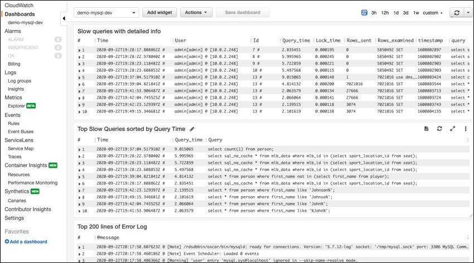Open the Top Slow Queries widget in Logs Insights
474x263 pixels.
point(426,129)
